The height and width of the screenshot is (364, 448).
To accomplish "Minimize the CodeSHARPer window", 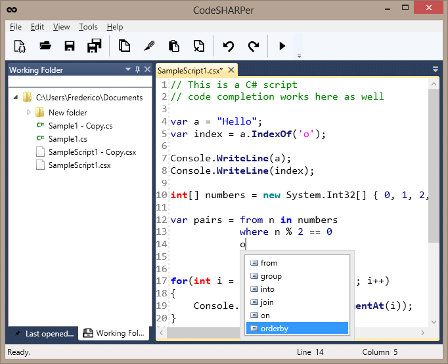I will [x=388, y=9].
